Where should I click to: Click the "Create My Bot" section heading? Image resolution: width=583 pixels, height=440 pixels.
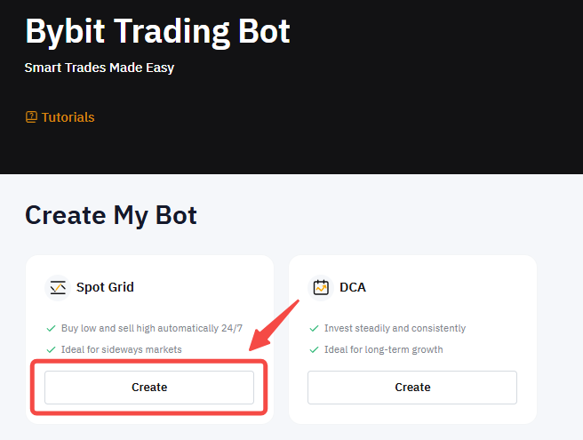pyautogui.click(x=111, y=214)
